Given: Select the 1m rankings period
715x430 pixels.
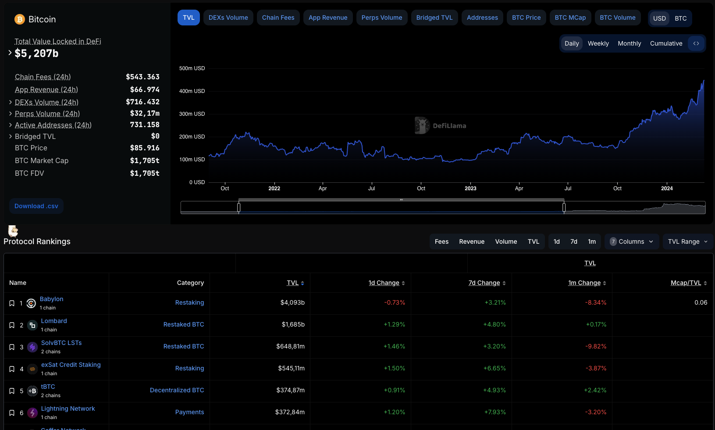Looking at the screenshot, I should pos(592,242).
